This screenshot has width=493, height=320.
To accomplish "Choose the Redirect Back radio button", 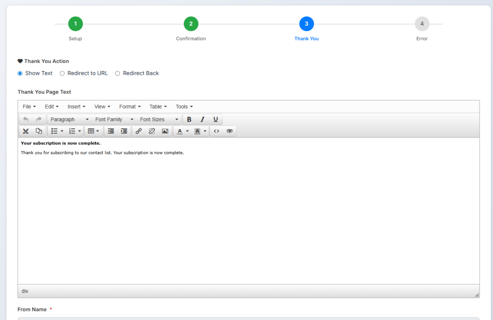I will pyautogui.click(x=117, y=74).
